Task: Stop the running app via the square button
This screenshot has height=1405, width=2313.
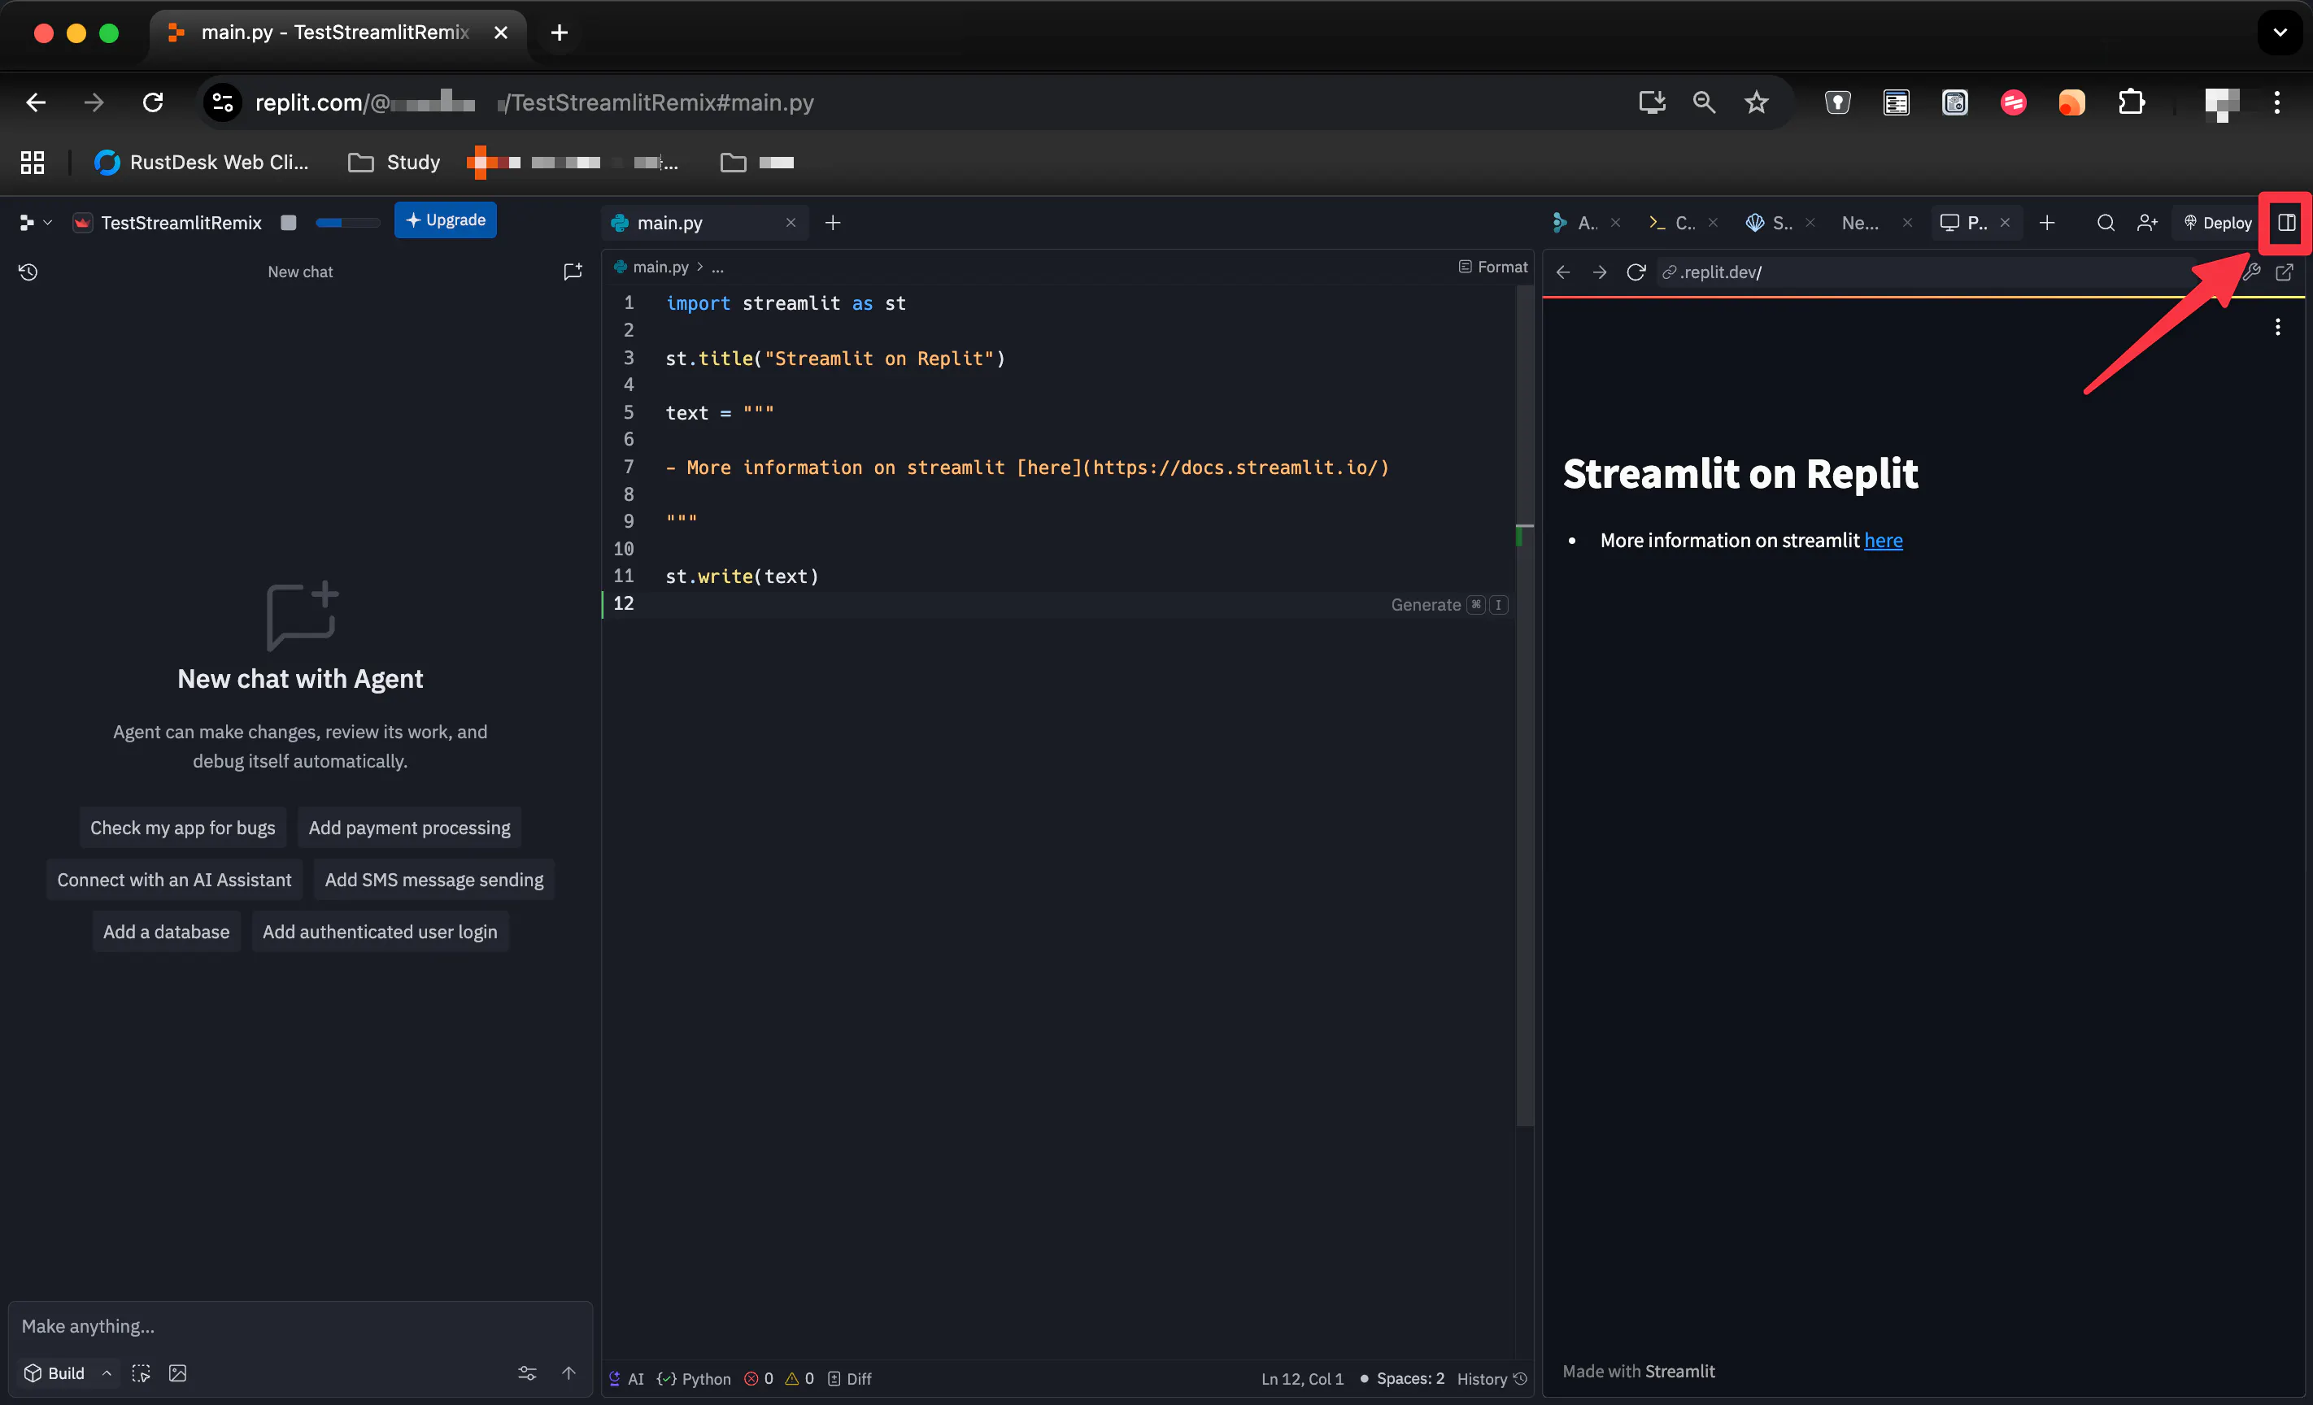Action: pos(290,223)
